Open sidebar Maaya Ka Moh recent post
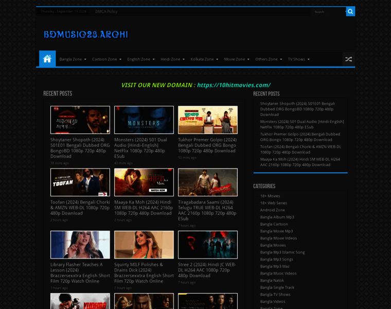 click(x=300, y=162)
